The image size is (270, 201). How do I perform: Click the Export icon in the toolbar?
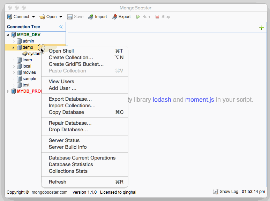point(114,17)
